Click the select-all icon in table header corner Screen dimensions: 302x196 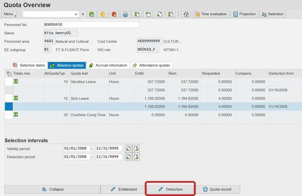pos(8,73)
